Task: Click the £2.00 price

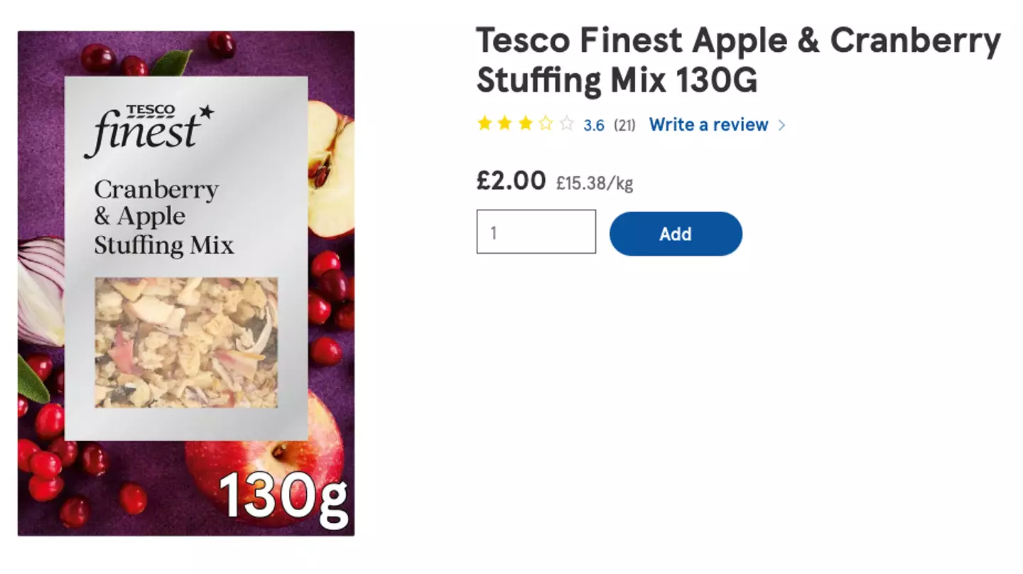Action: coord(511,181)
